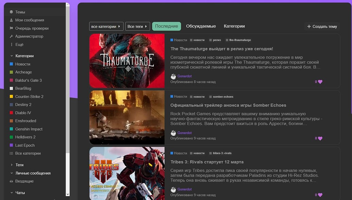Switch to the Обсуждаемые tab

(201, 26)
